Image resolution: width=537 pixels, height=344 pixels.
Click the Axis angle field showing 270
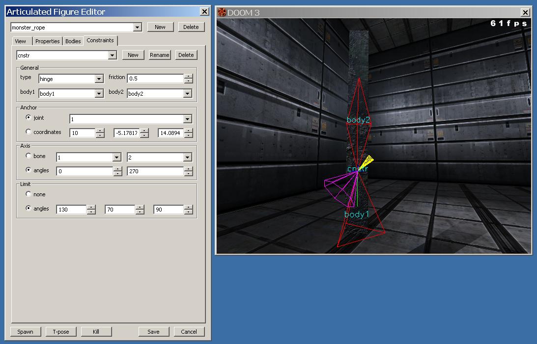point(155,171)
